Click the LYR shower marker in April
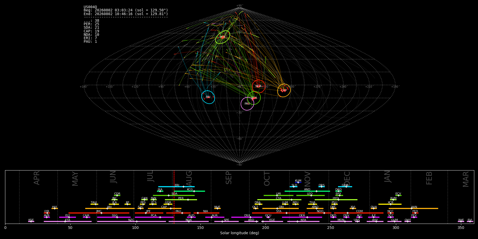This screenshot has width=478, height=239. (47, 213)
